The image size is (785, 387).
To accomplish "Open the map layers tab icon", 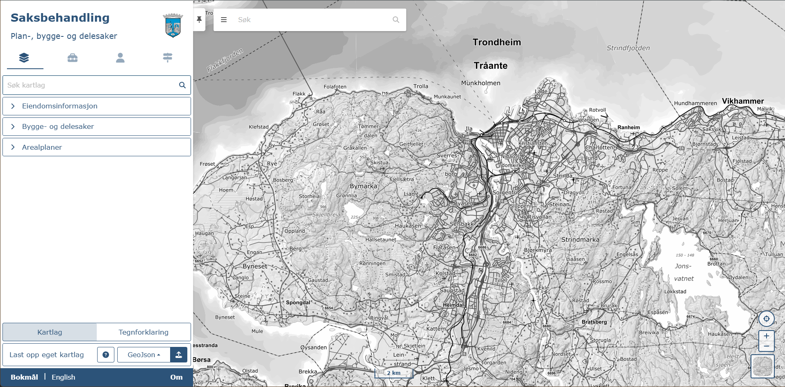I will [24, 58].
